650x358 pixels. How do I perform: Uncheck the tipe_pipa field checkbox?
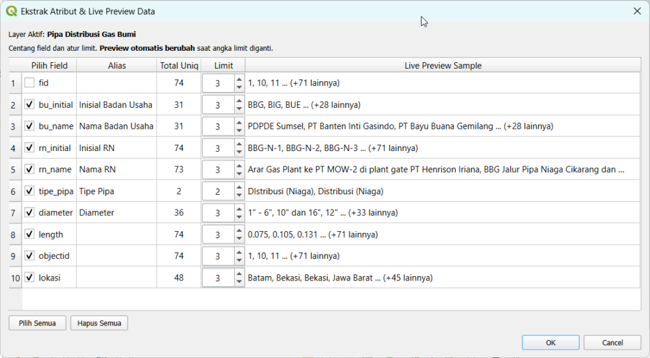(x=30, y=191)
